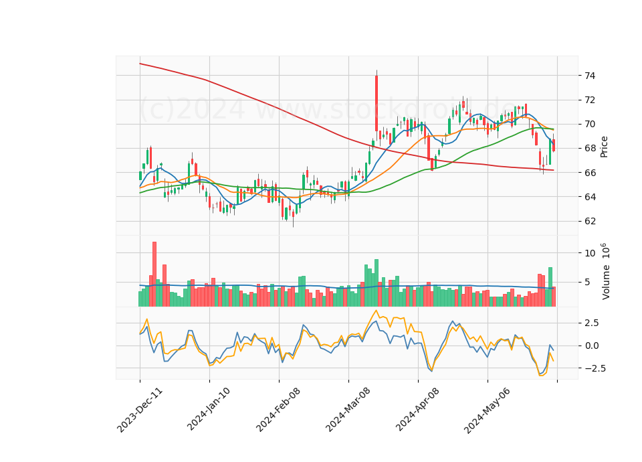This screenshot has width=642, height=462.
Task: Click the Volume axis title
Action: [605, 271]
